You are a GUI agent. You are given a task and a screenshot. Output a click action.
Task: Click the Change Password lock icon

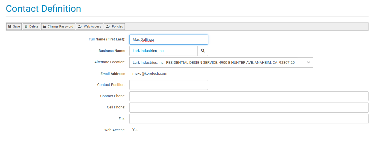coord(44,26)
